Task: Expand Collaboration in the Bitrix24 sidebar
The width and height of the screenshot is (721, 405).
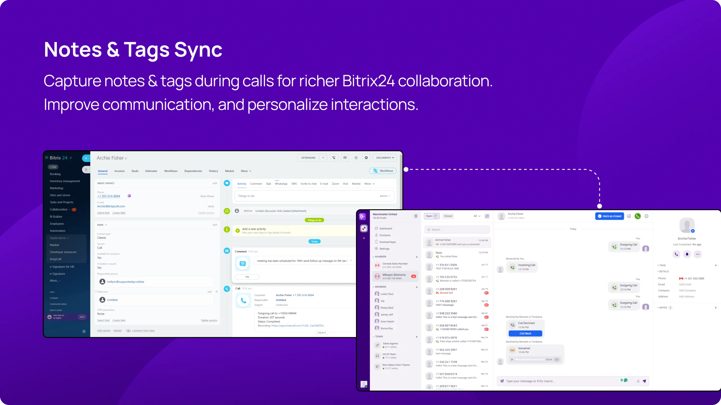Action: [60, 210]
